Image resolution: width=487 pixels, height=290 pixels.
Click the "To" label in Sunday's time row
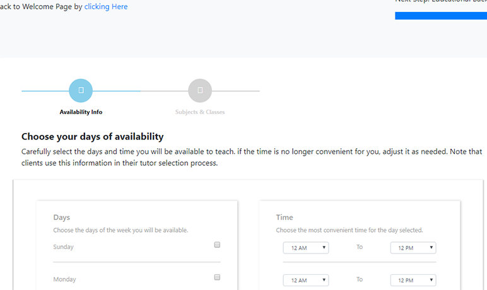tap(360, 247)
